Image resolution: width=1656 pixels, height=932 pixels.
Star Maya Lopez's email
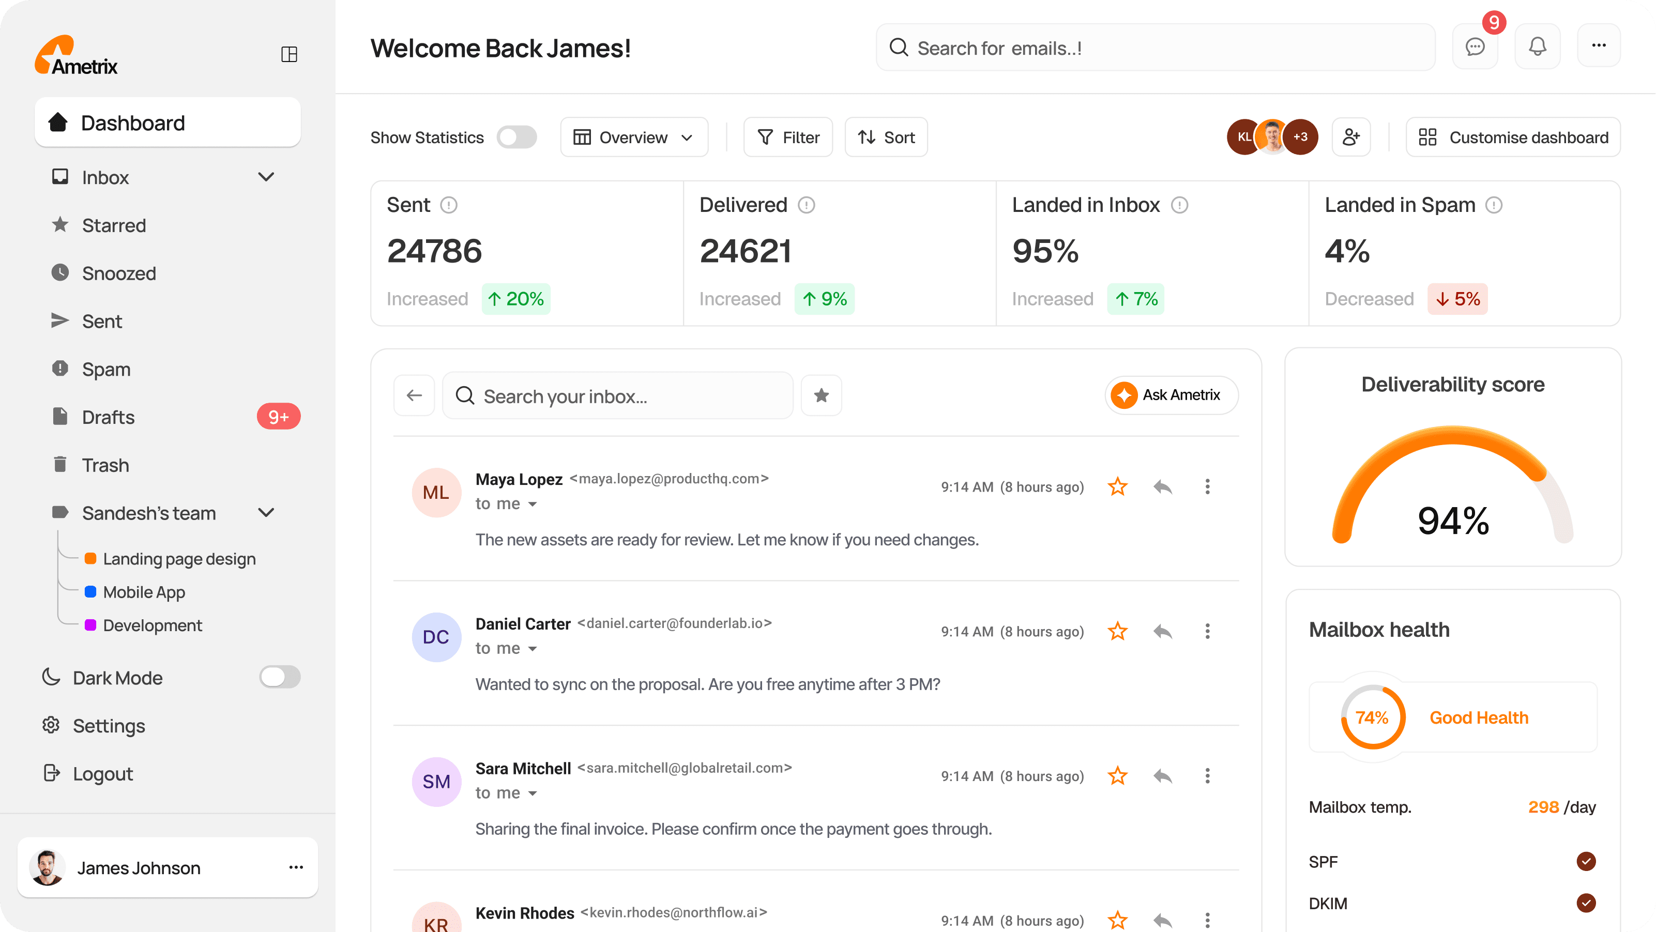coord(1117,486)
